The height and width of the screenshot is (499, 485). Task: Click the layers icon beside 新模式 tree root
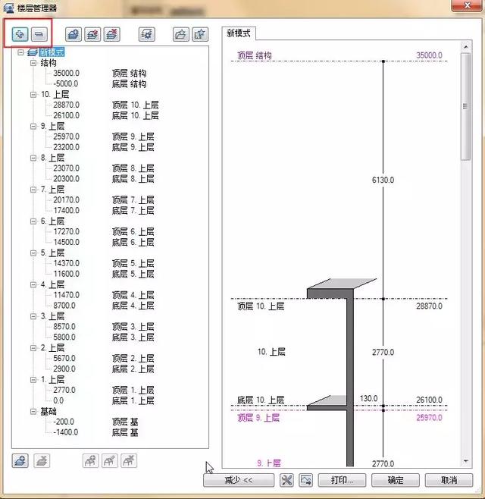click(x=33, y=52)
